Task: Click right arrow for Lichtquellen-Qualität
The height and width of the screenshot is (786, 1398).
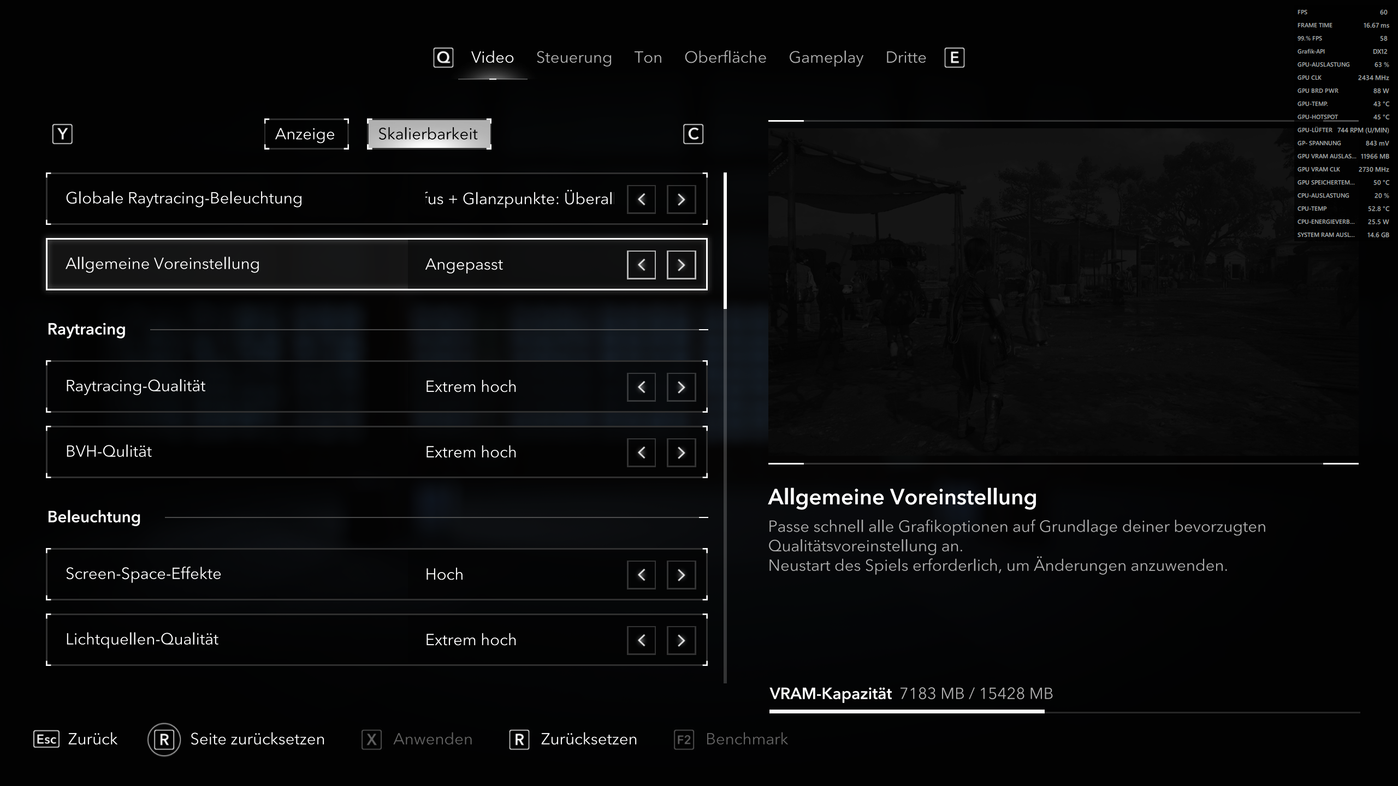Action: click(681, 640)
